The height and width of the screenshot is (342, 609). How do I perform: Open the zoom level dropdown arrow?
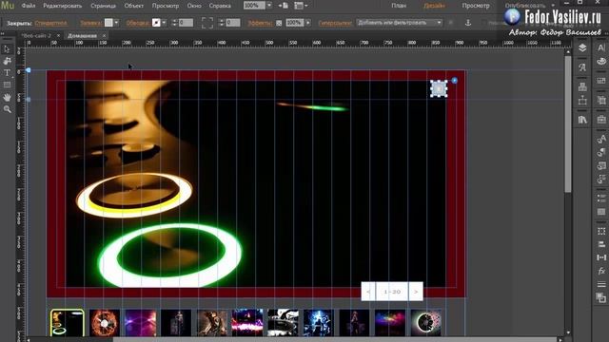(268, 6)
